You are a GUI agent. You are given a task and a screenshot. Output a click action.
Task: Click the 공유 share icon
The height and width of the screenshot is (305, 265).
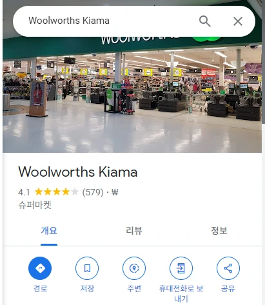pyautogui.click(x=228, y=268)
